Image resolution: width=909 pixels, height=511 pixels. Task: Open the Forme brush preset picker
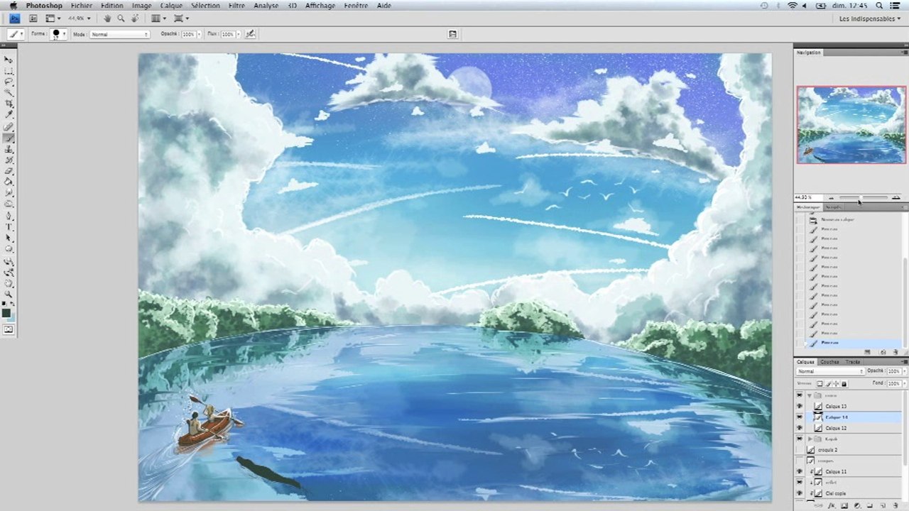click(58, 34)
